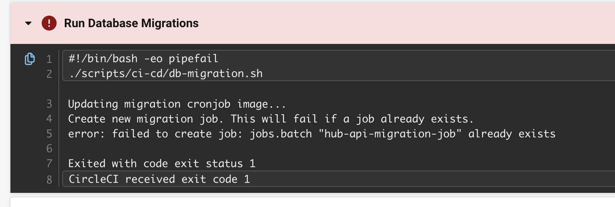Click the 'Create new migration job' log line
This screenshot has width=615, height=207.
[x=271, y=119]
